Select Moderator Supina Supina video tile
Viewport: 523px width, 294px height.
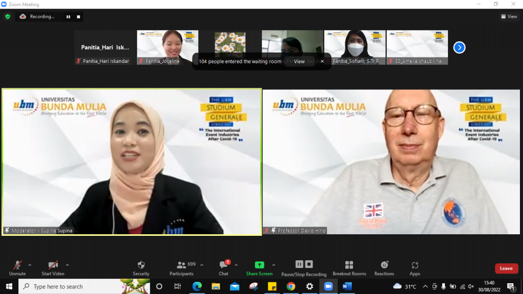pos(132,162)
